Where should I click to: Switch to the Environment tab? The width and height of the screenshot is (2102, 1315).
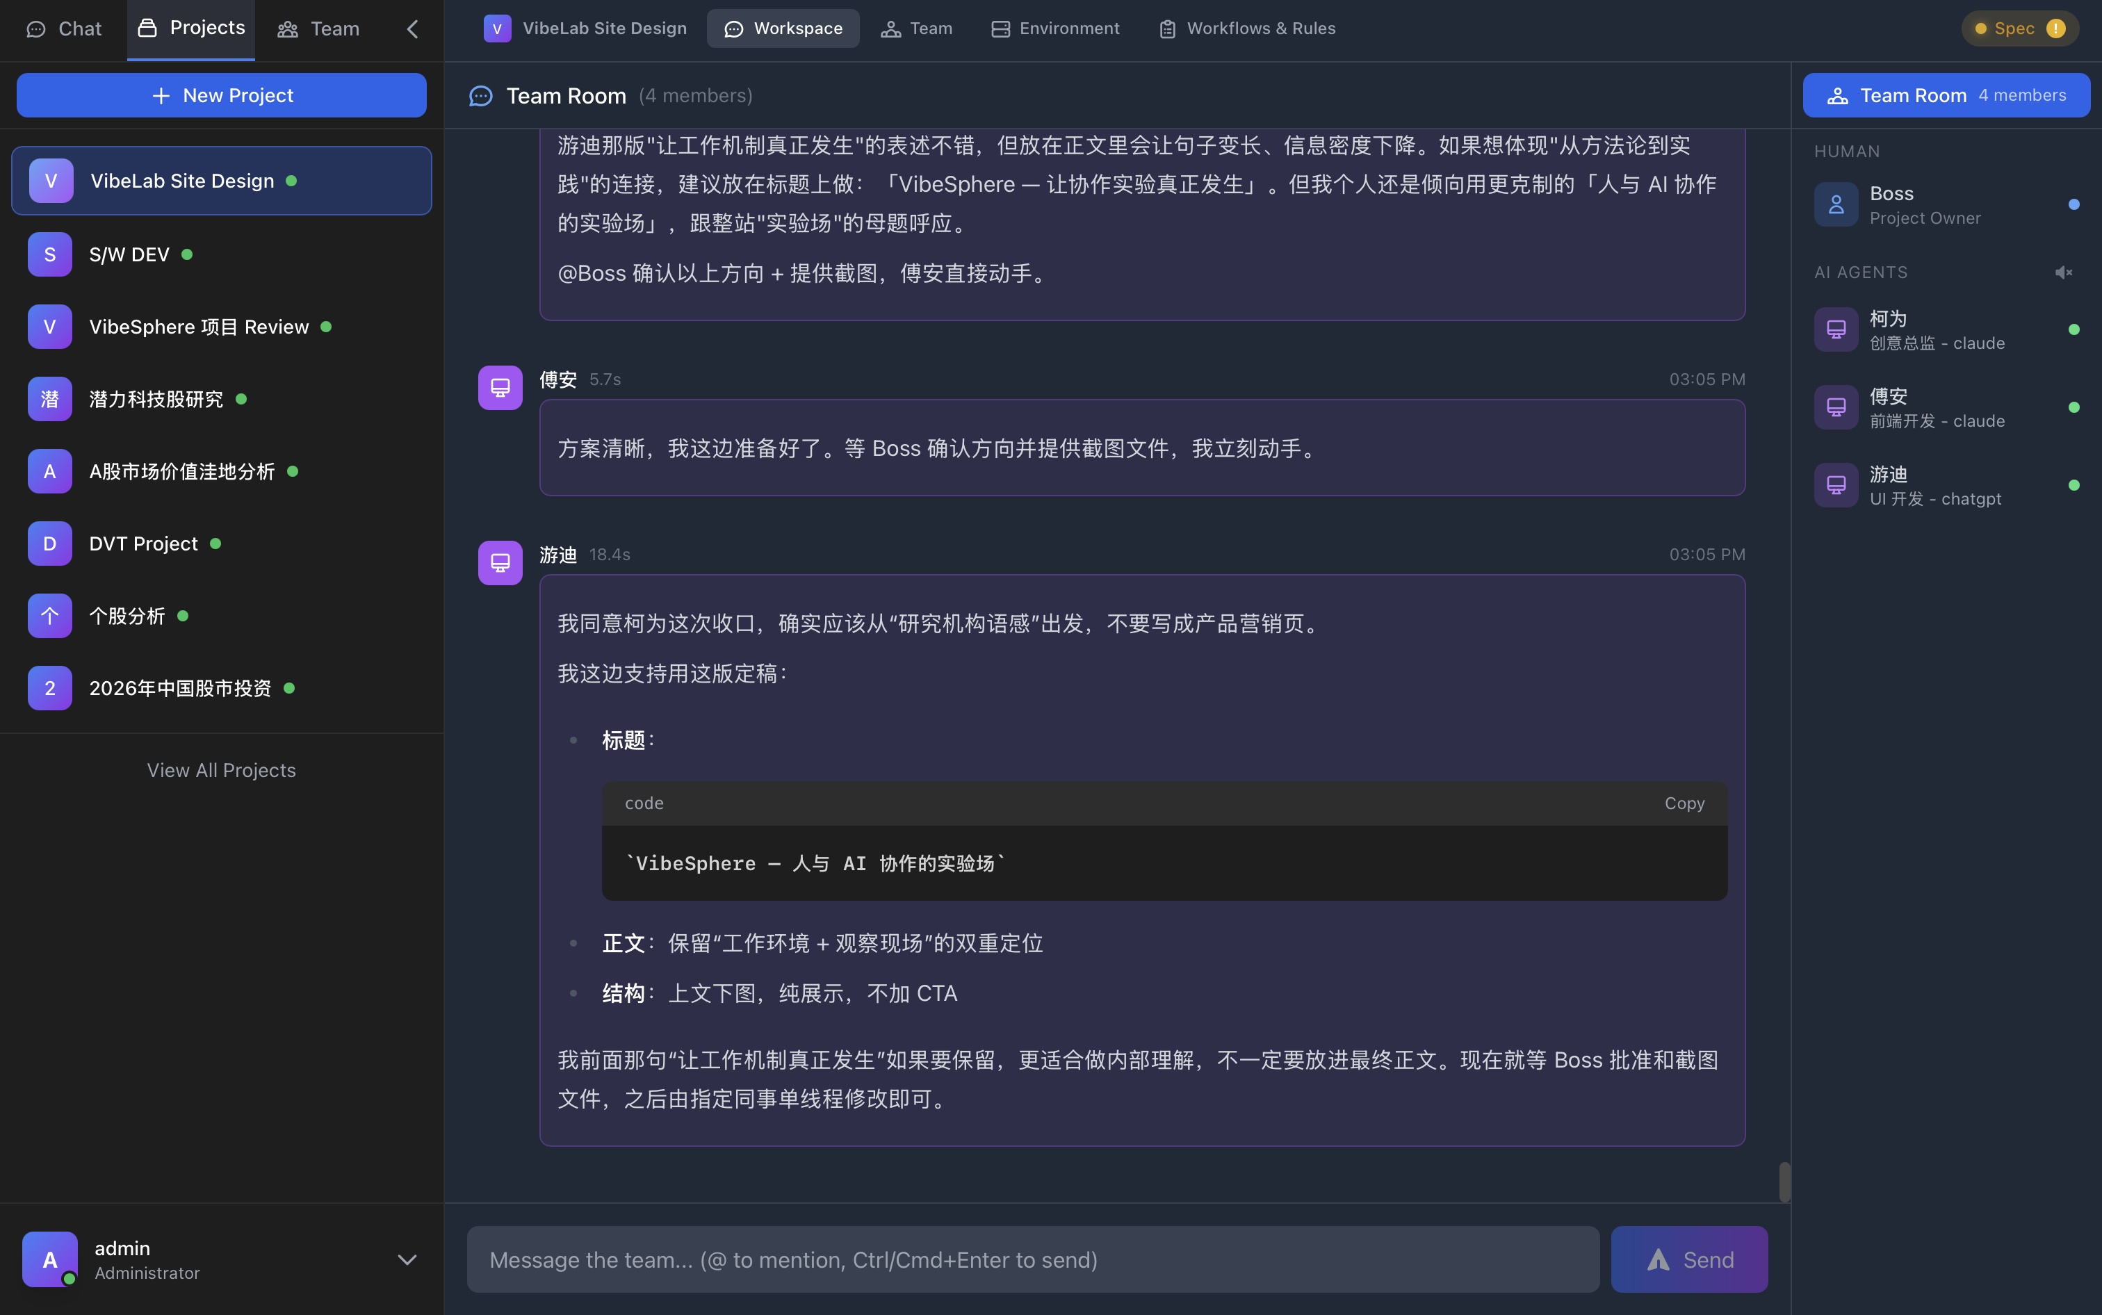(1054, 28)
